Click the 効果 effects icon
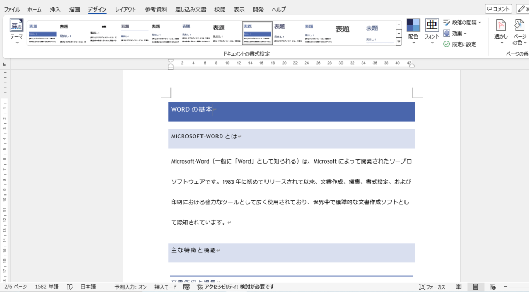The image size is (529, 292). [x=447, y=34]
